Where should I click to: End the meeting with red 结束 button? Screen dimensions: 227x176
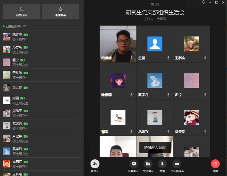(x=215, y=164)
